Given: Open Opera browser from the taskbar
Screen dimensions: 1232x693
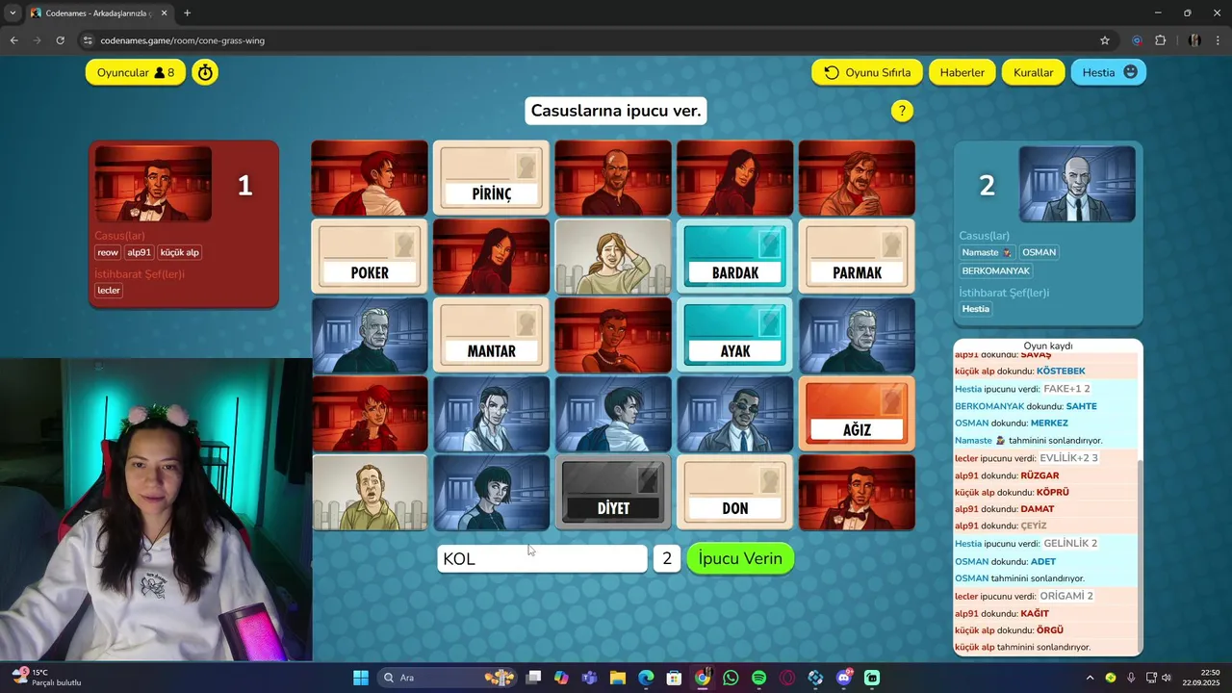Looking at the screenshot, I should (787, 678).
